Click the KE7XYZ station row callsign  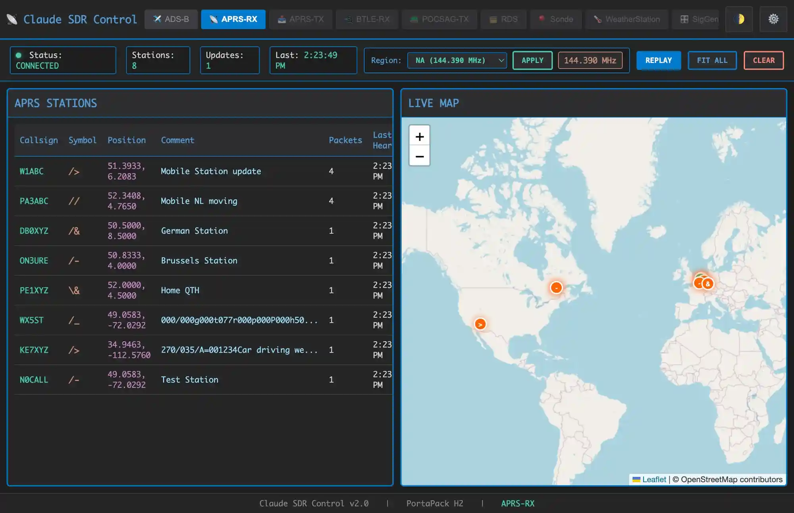tap(34, 350)
